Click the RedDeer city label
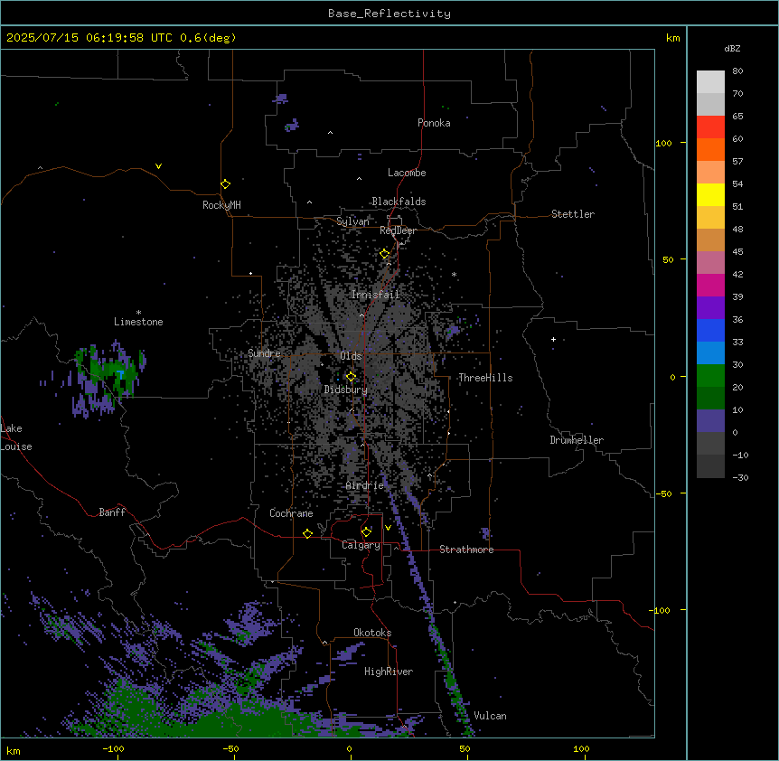The width and height of the screenshot is (779, 761). [x=398, y=230]
